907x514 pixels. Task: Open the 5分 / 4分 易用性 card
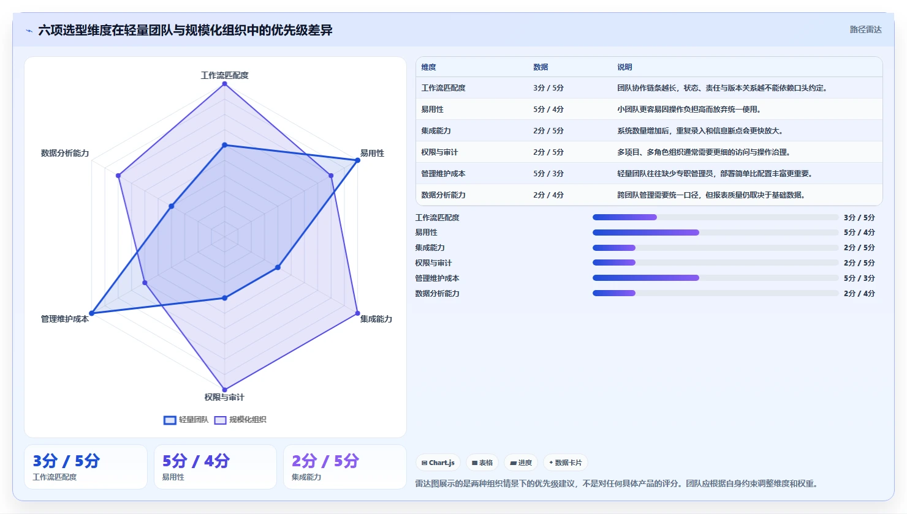215,467
